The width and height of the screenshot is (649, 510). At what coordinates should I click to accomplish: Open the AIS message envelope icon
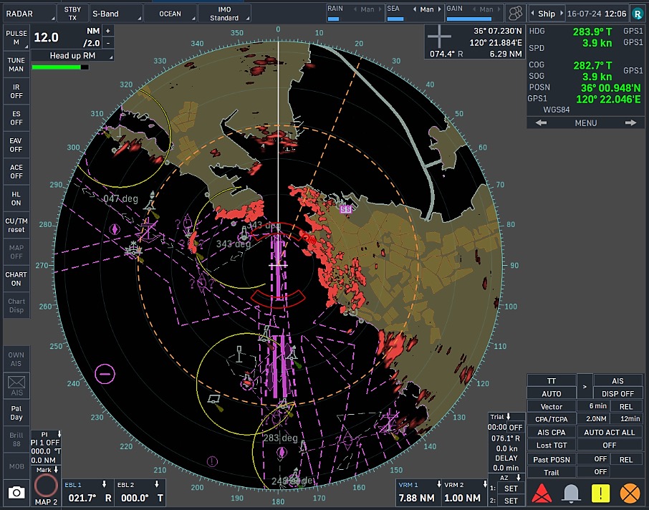(16, 383)
